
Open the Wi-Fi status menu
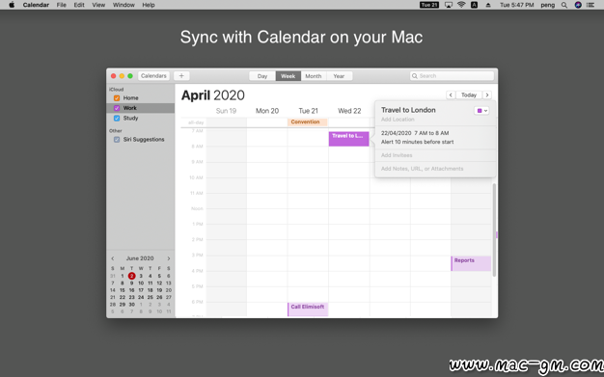pos(461,5)
